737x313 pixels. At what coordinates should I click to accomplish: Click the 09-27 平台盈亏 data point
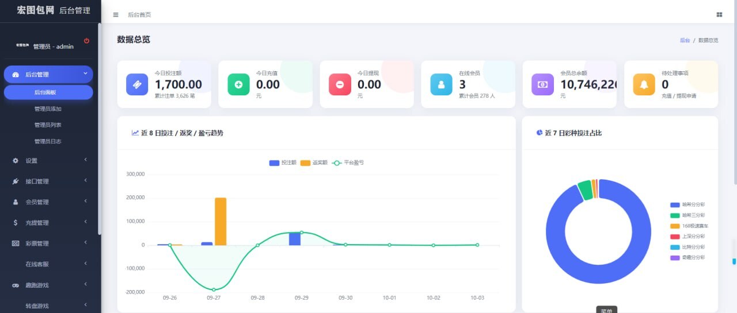[x=214, y=289]
